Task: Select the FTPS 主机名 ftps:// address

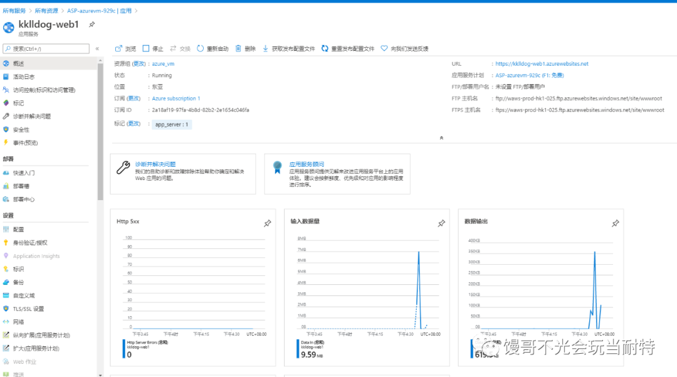Action: 580,110
